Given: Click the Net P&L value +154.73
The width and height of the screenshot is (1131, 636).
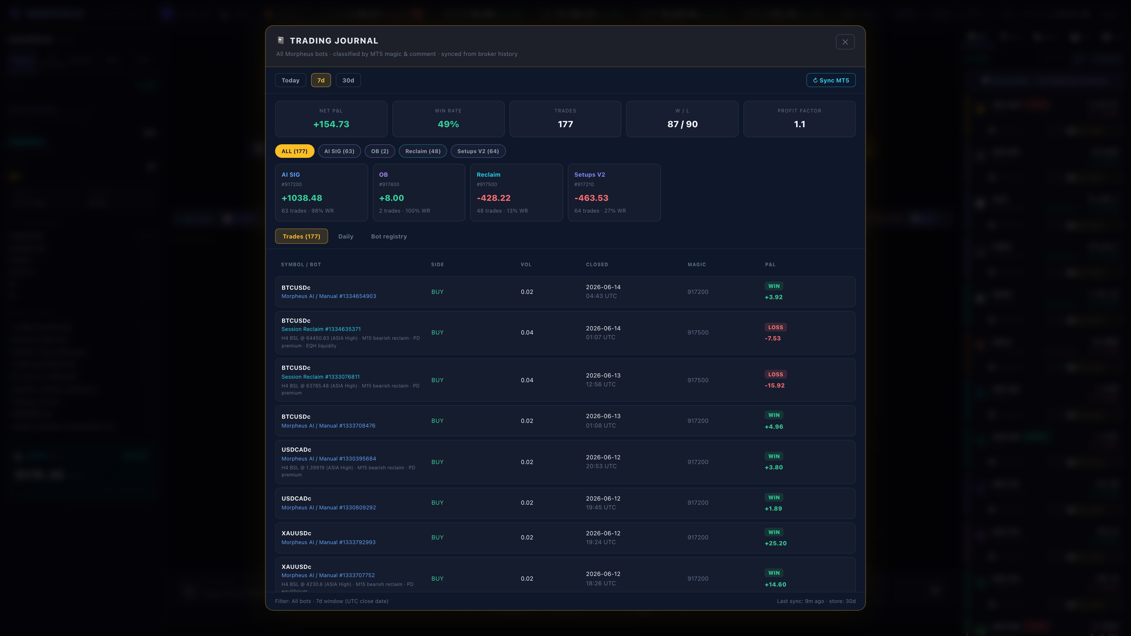Looking at the screenshot, I should (331, 124).
